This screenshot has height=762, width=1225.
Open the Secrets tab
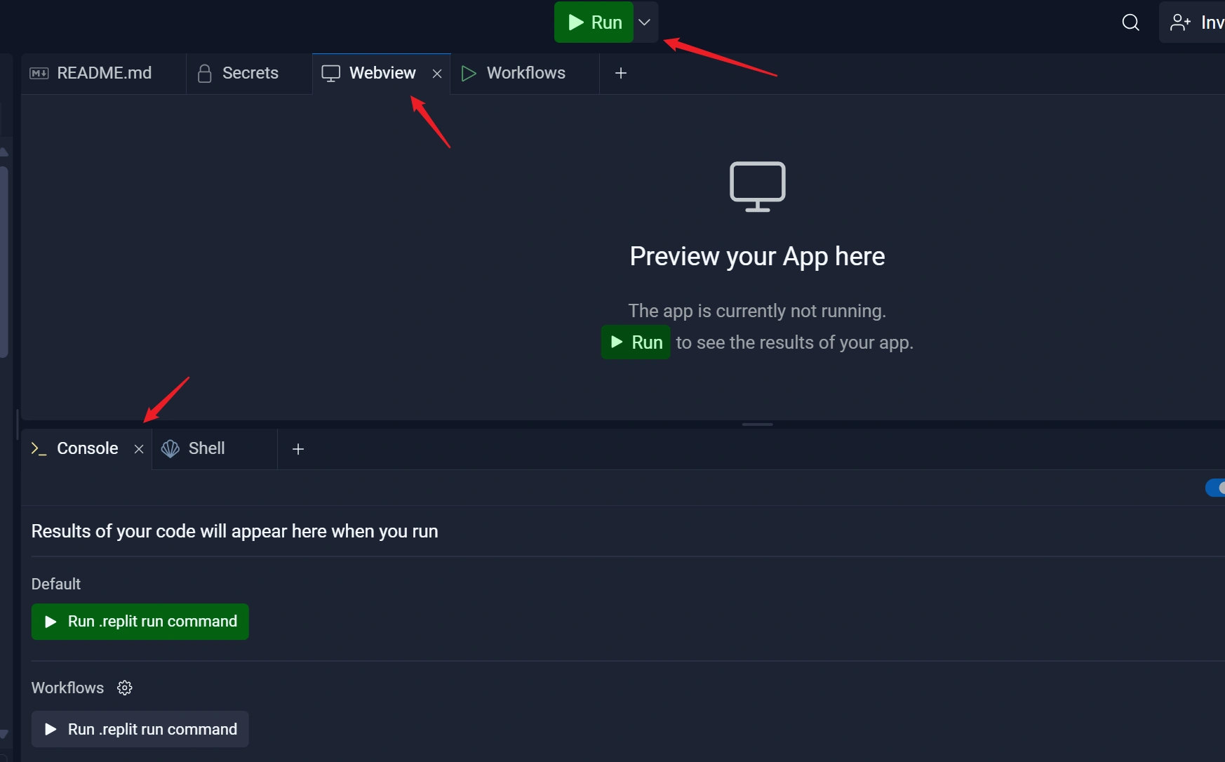[250, 73]
